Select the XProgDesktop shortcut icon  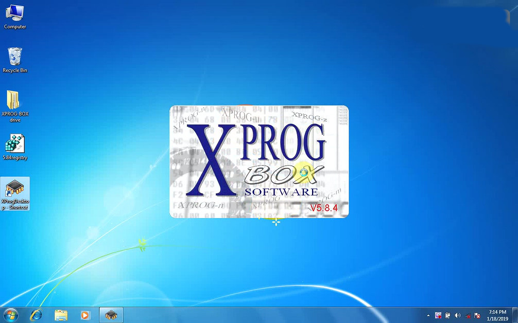coord(15,194)
